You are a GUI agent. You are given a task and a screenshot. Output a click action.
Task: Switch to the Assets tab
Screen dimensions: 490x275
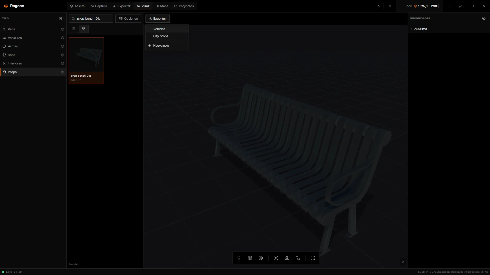77,6
